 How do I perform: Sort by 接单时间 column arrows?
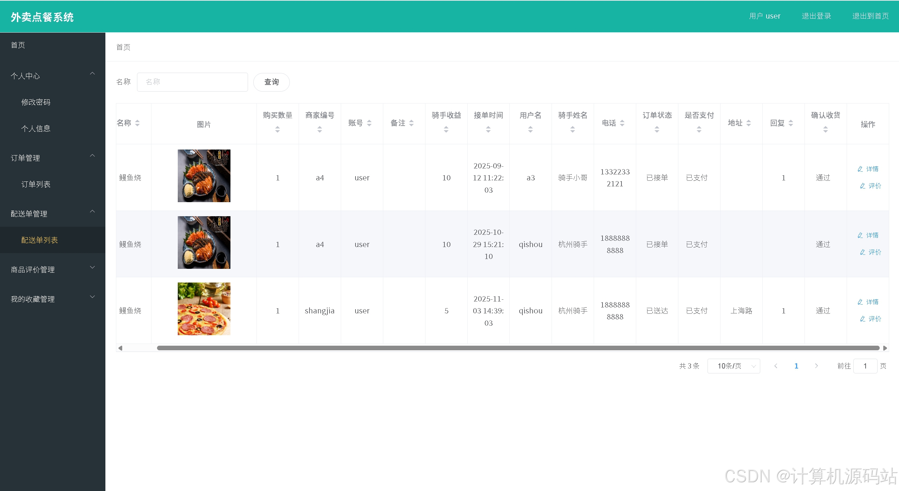click(x=488, y=130)
